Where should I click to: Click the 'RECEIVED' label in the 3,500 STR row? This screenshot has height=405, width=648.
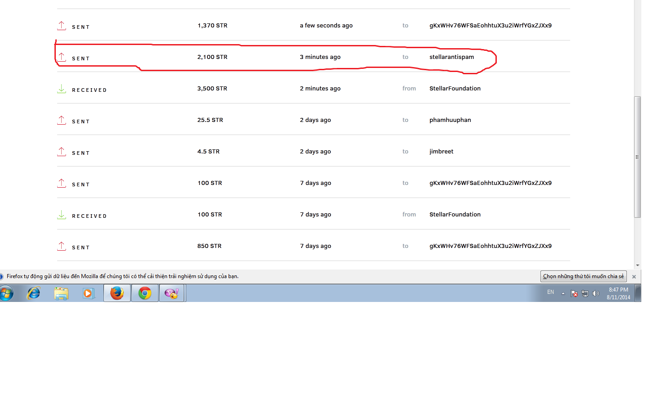(x=90, y=90)
